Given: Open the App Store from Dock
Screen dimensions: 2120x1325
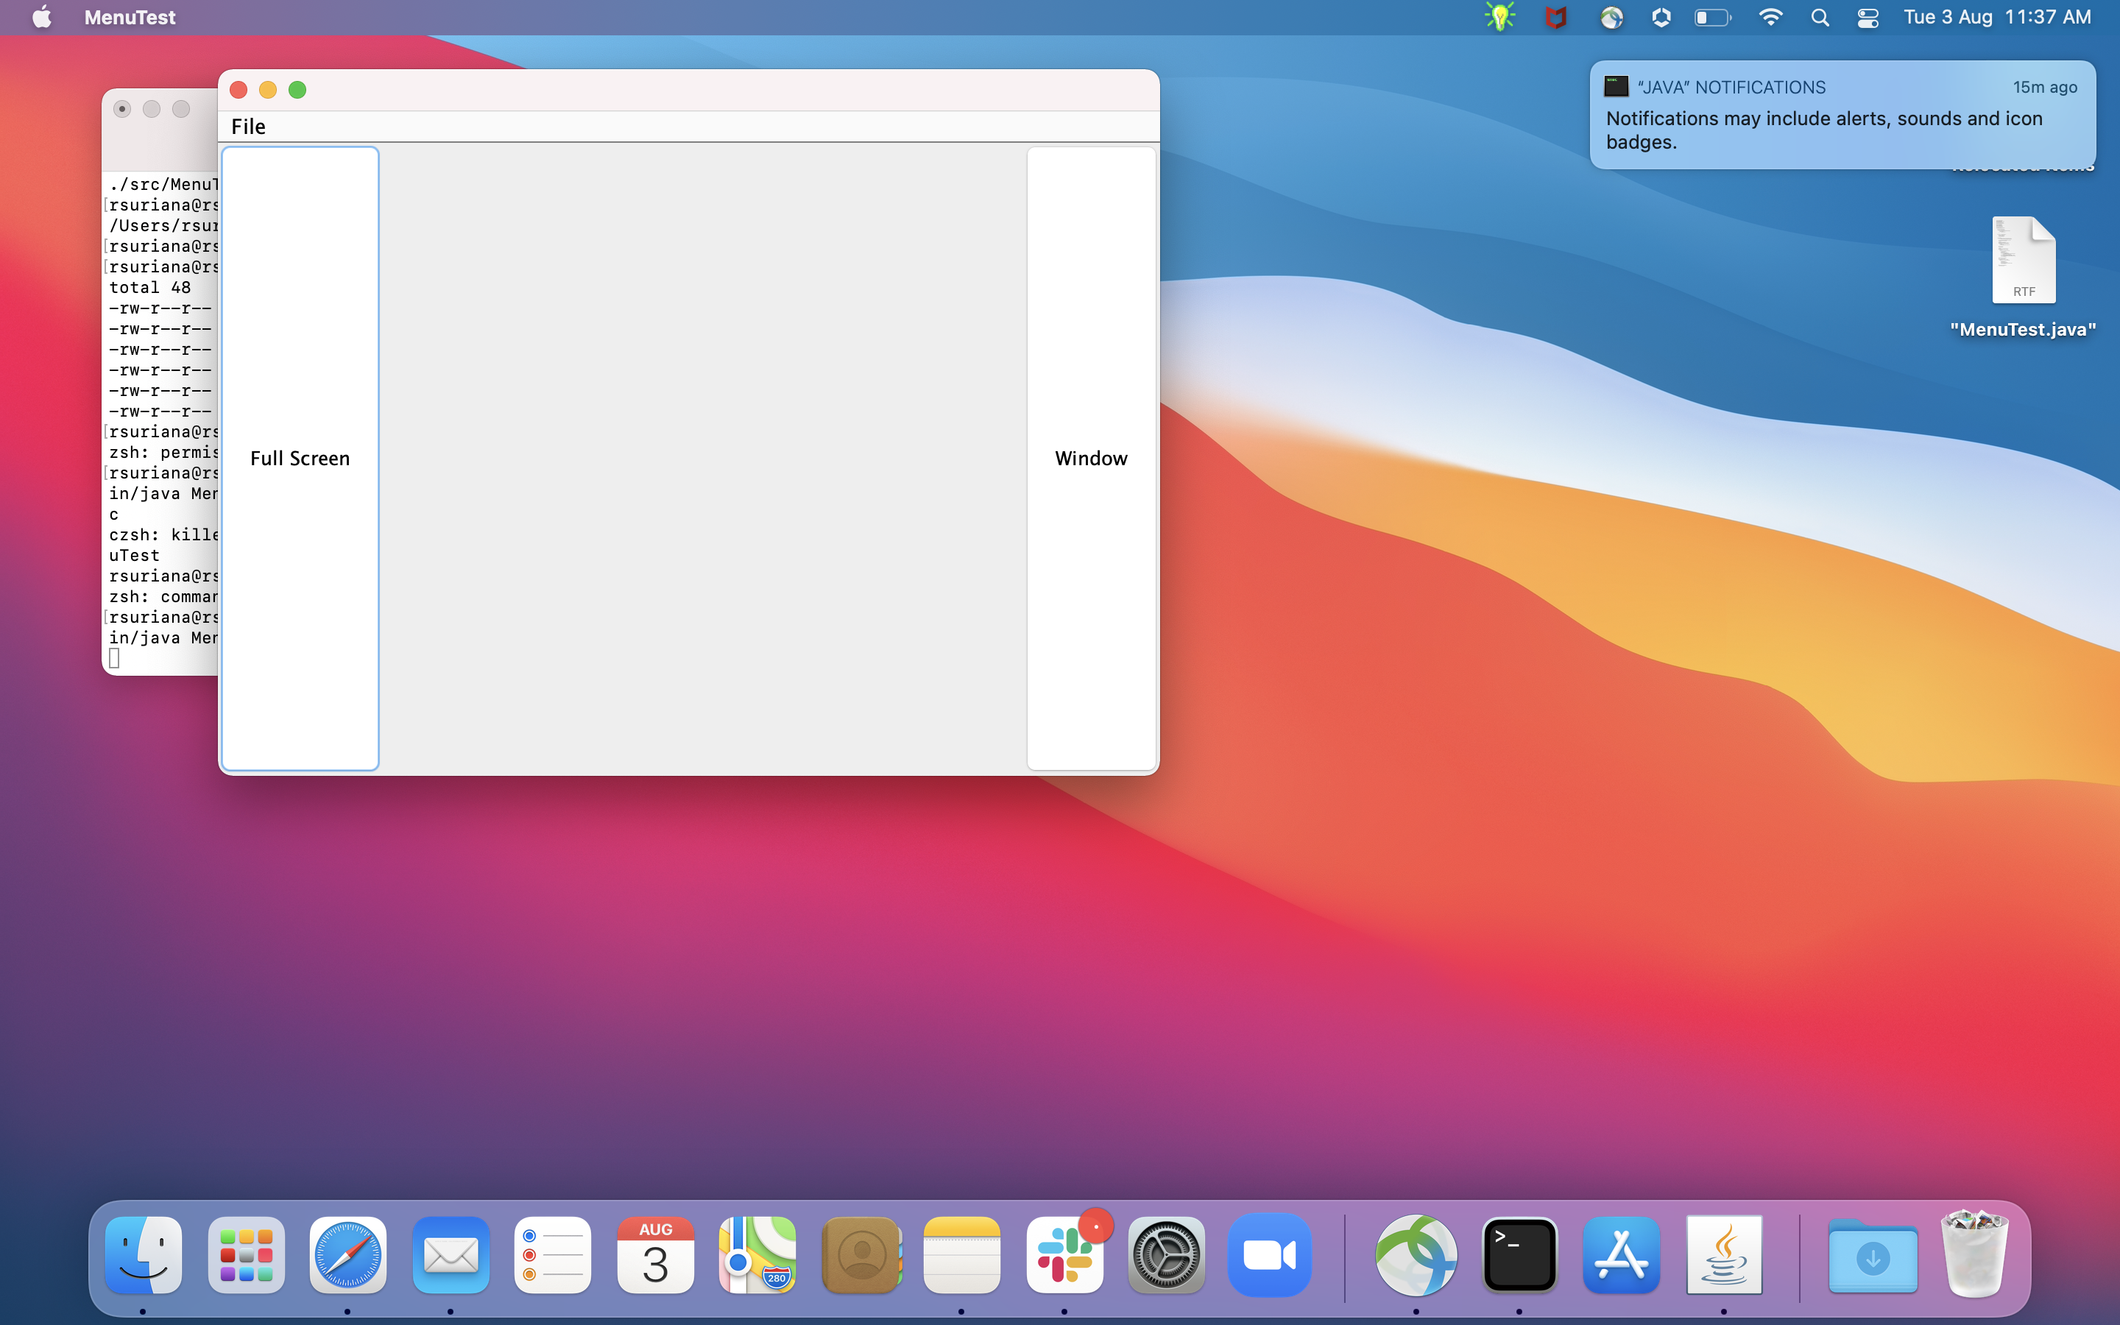Looking at the screenshot, I should point(1622,1255).
